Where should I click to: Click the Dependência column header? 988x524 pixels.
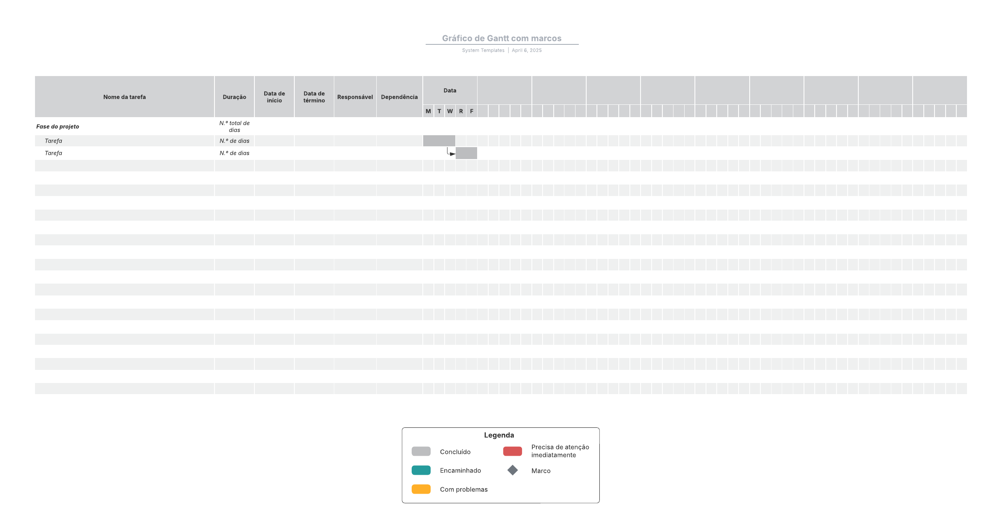coord(399,97)
